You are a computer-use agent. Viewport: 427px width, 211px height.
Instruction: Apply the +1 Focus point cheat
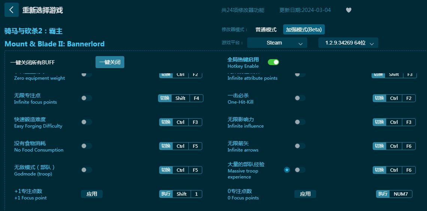tap(92, 194)
